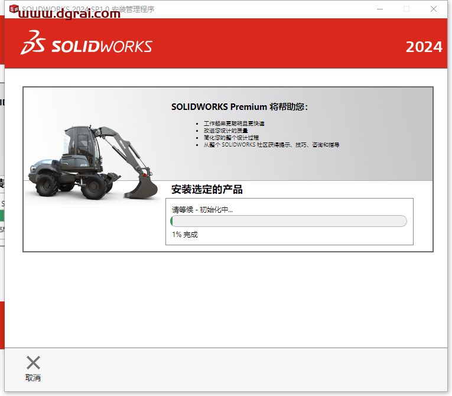Viewport: 452px width, 396px height.
Task: Click the SOLIDWORKS logo in the red header
Action: pyautogui.click(x=86, y=43)
